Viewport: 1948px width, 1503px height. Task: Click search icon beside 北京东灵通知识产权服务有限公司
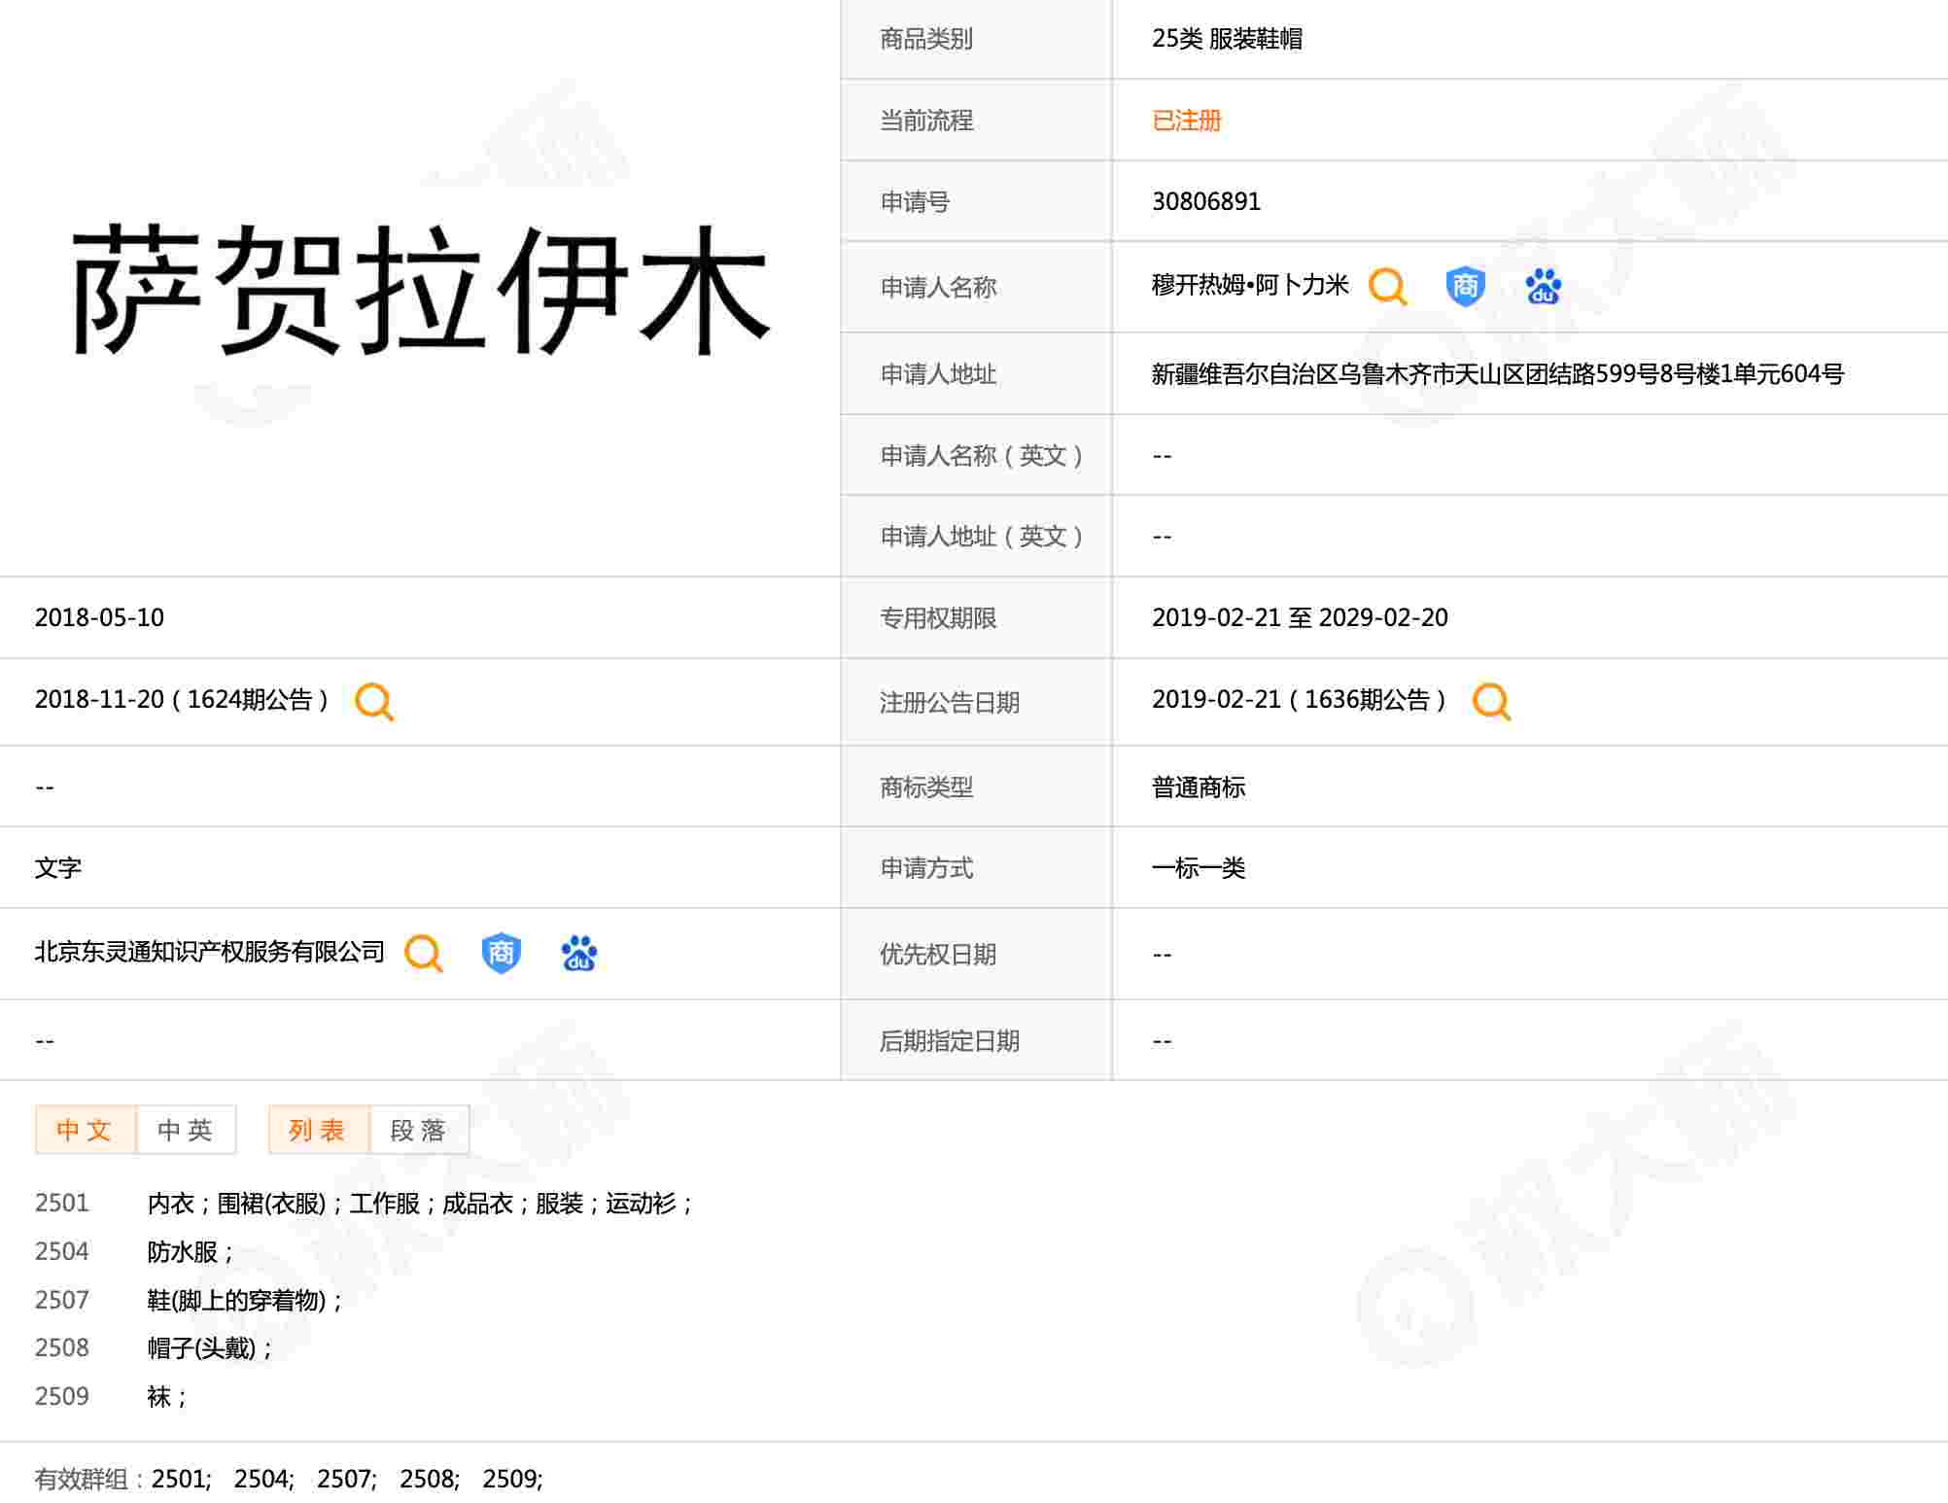pyautogui.click(x=424, y=954)
